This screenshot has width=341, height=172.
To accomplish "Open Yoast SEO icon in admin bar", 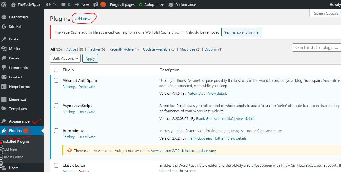I will tap(96, 4).
